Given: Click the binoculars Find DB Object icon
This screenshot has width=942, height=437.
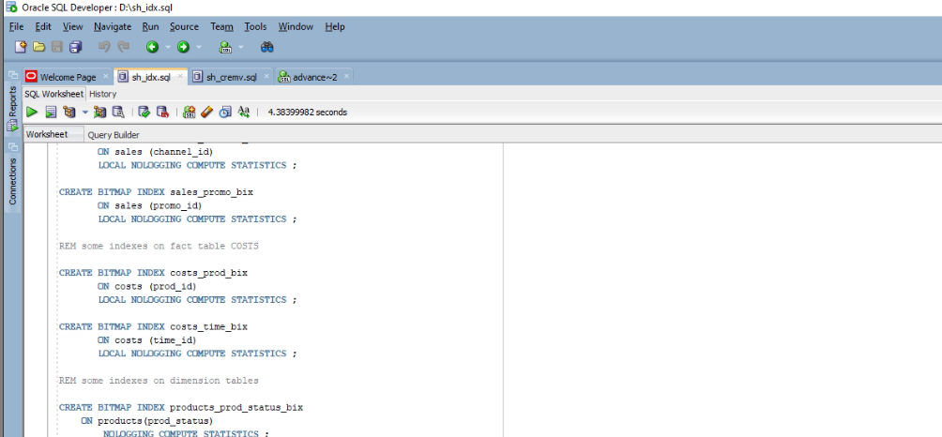Looking at the screenshot, I should click(266, 47).
